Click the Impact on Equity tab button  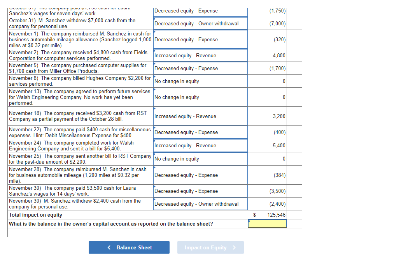coord(210,247)
